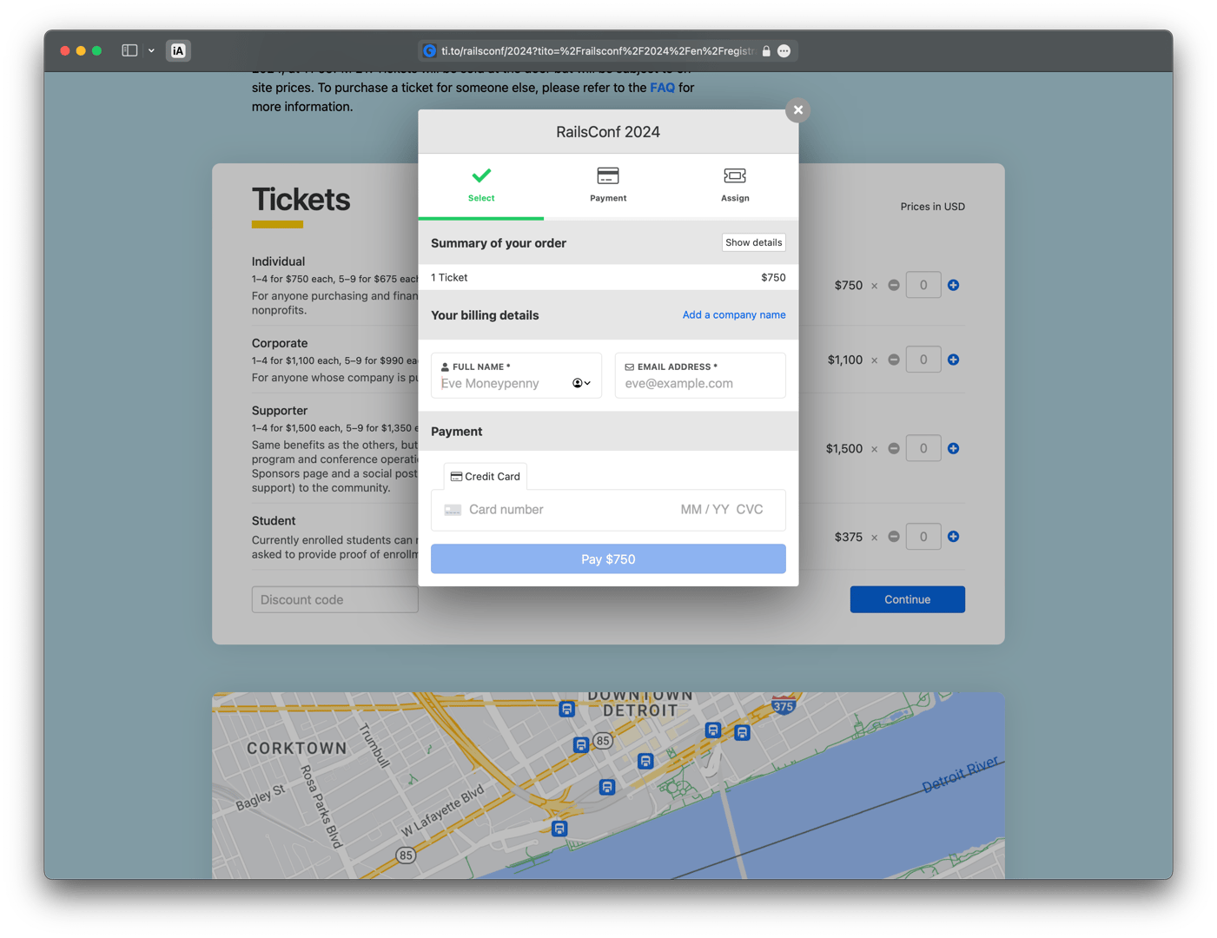Open the contact autofill dropdown in Full Name
Screen dimensions: 1217x938
click(x=581, y=383)
